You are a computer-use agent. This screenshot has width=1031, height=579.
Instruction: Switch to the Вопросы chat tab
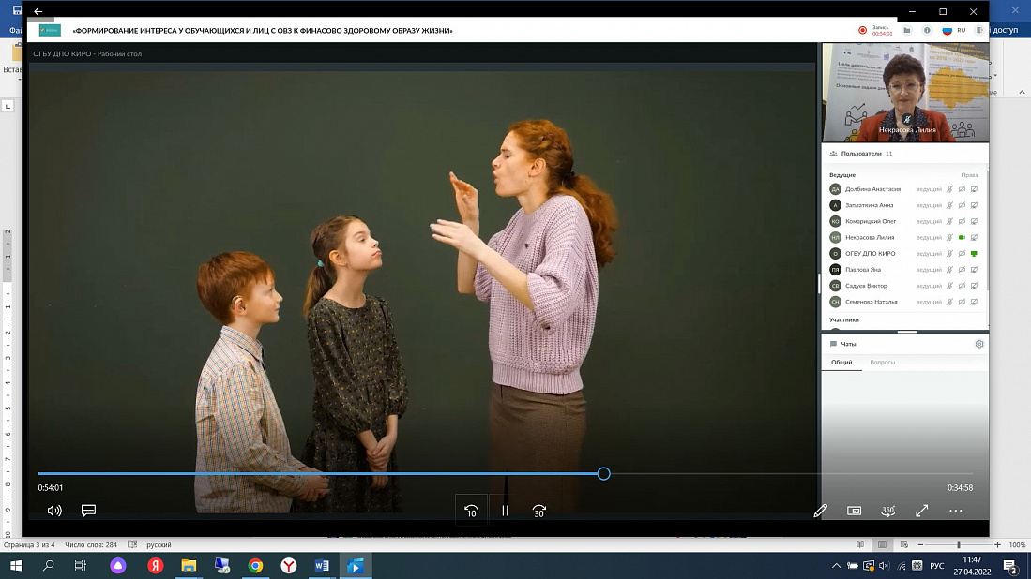(883, 362)
